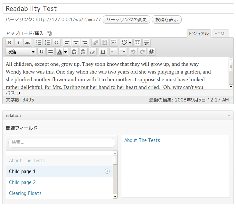Apply underline formatting
The image size is (236, 210).
tap(42, 52)
